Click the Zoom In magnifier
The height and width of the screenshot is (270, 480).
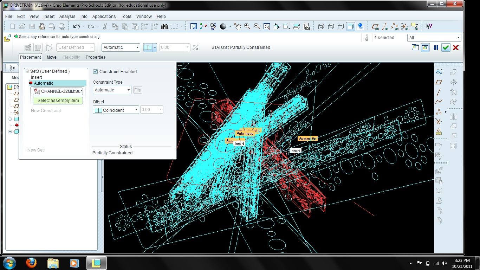click(247, 26)
